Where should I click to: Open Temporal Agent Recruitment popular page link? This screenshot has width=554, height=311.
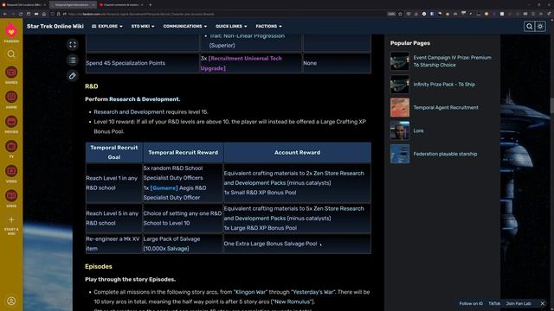click(x=446, y=107)
